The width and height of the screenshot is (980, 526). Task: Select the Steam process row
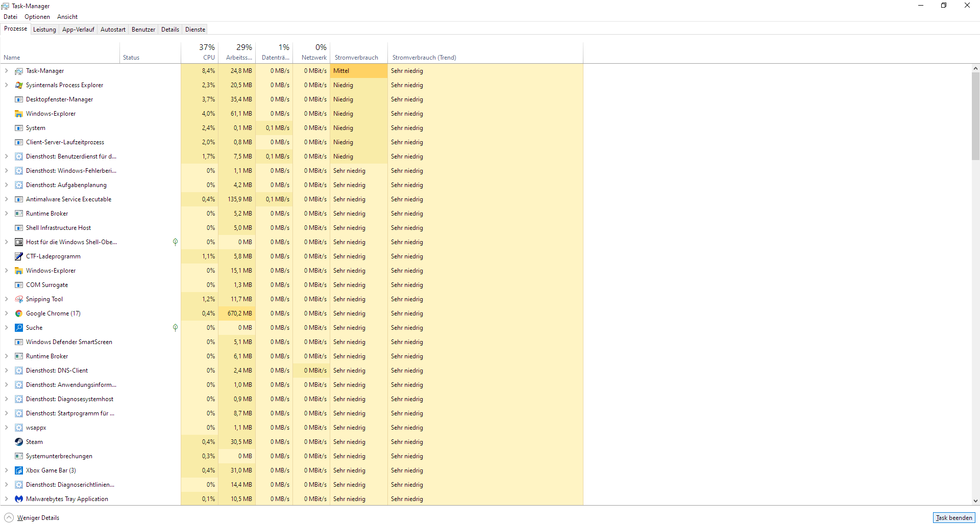click(291, 442)
